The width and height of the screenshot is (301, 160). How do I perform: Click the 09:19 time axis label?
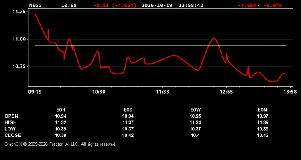pos(35,92)
